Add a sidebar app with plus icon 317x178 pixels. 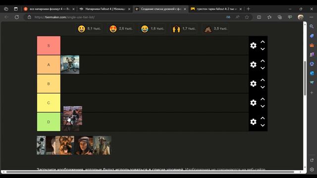pyautogui.click(x=312, y=92)
